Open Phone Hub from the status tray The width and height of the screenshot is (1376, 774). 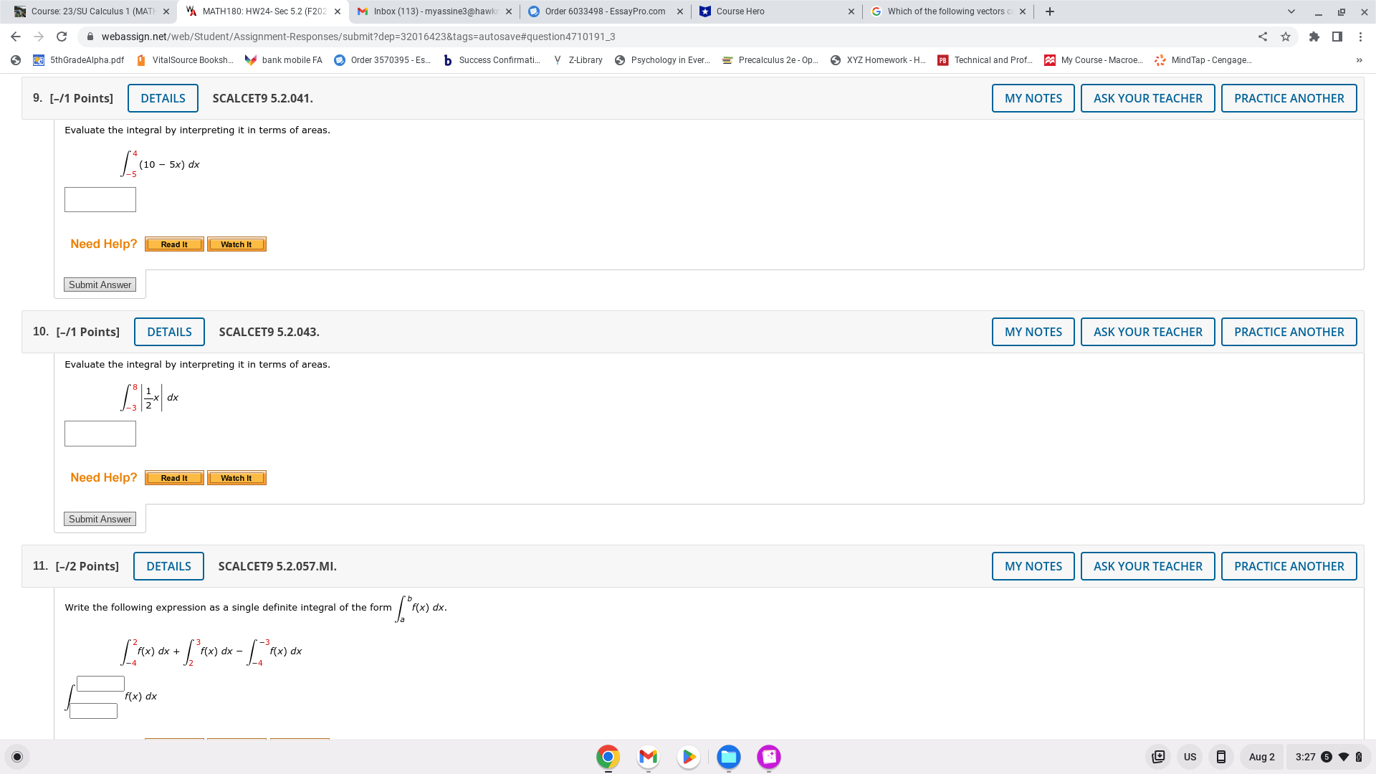1221,757
